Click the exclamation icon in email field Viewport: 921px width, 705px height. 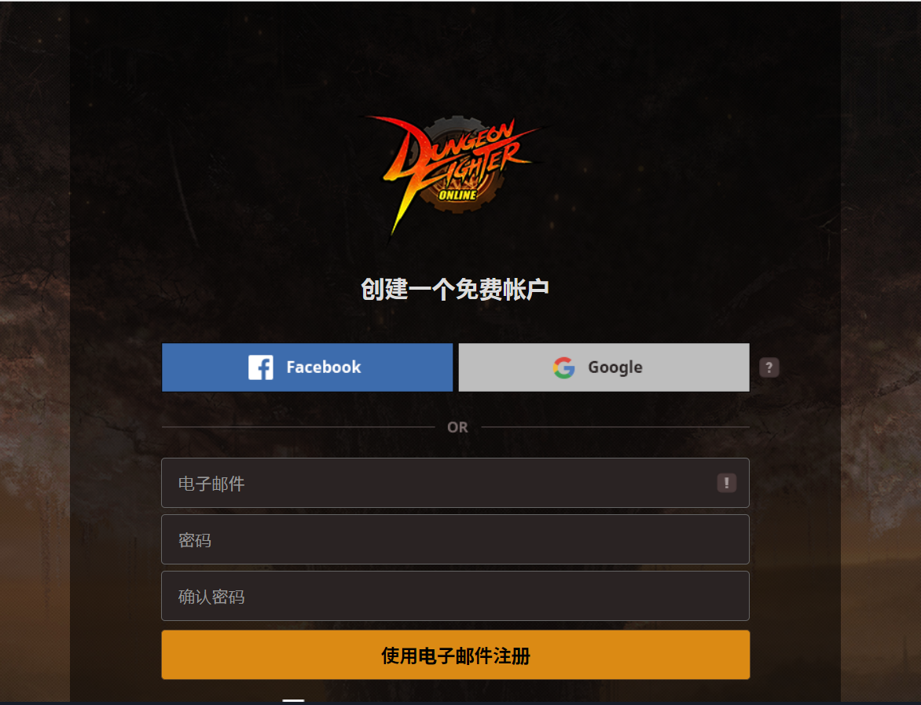coord(727,483)
